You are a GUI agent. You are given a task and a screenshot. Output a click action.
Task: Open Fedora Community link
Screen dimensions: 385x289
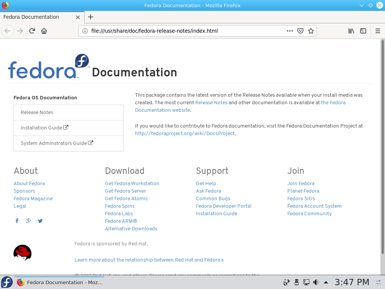click(x=309, y=214)
